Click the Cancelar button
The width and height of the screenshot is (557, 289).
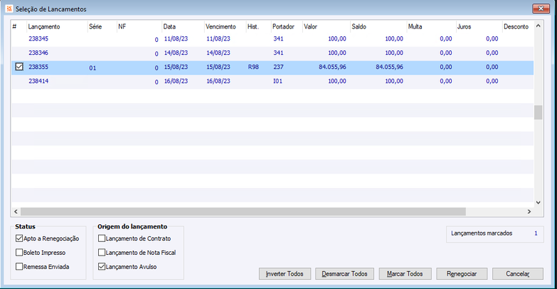click(x=517, y=274)
